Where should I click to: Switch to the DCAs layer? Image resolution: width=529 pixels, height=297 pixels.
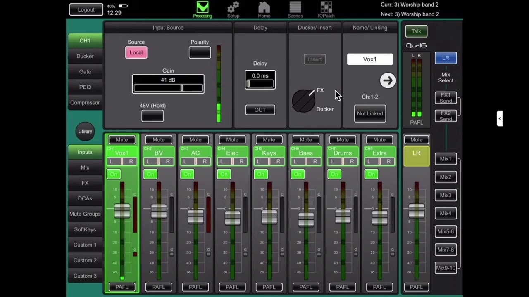click(85, 198)
